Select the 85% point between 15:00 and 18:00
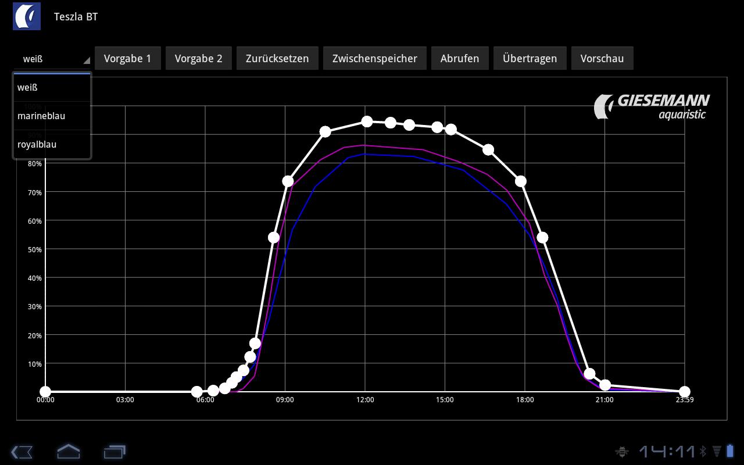 coord(488,150)
